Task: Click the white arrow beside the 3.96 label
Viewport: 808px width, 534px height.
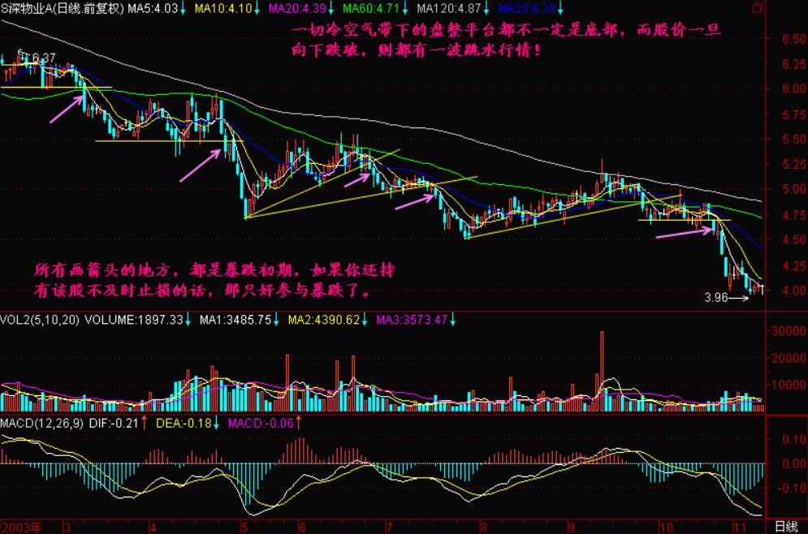Action: (739, 299)
